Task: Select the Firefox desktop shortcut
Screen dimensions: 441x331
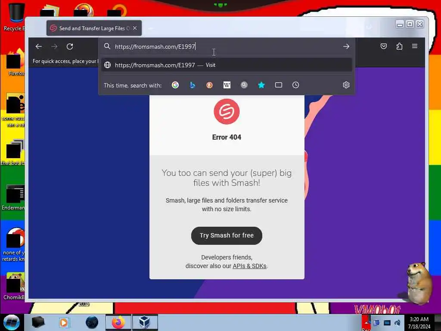Action: [x=16, y=63]
